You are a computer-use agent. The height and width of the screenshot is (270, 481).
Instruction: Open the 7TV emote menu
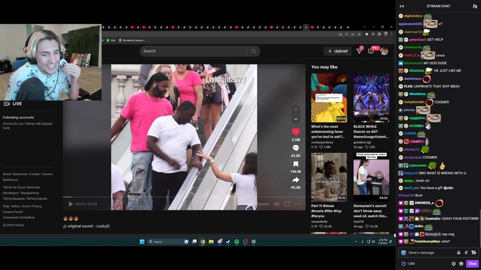473,253
